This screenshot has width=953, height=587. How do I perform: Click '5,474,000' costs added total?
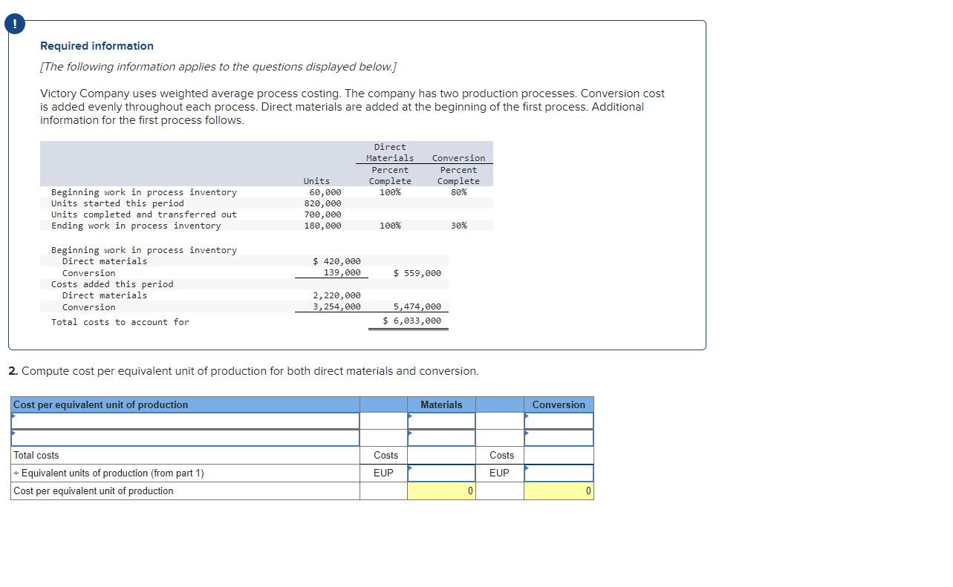(417, 306)
